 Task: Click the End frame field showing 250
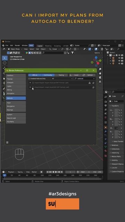point(97,172)
